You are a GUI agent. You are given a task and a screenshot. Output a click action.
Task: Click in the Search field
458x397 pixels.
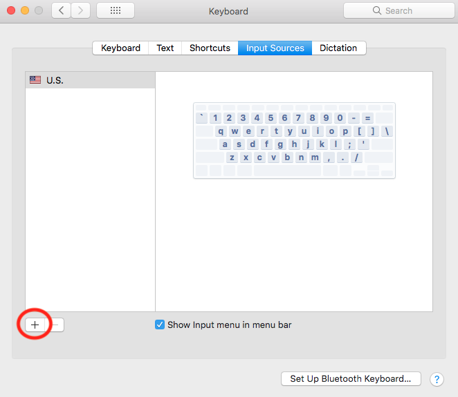coord(398,11)
